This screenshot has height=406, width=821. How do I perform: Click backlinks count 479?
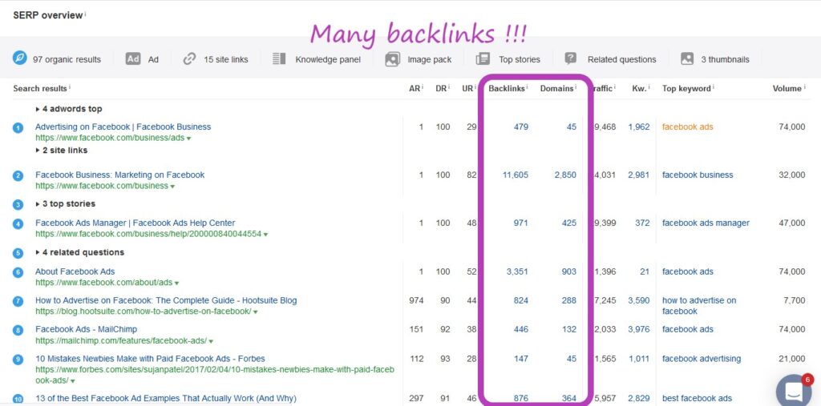(x=521, y=127)
